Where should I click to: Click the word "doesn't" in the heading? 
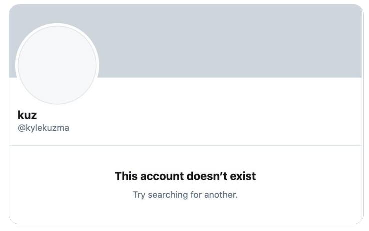point(206,176)
